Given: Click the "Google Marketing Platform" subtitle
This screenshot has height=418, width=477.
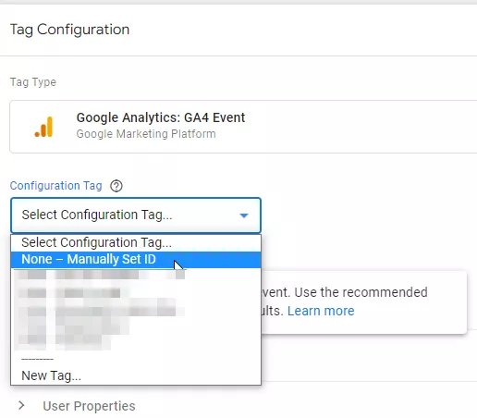Looking at the screenshot, I should pos(146,134).
